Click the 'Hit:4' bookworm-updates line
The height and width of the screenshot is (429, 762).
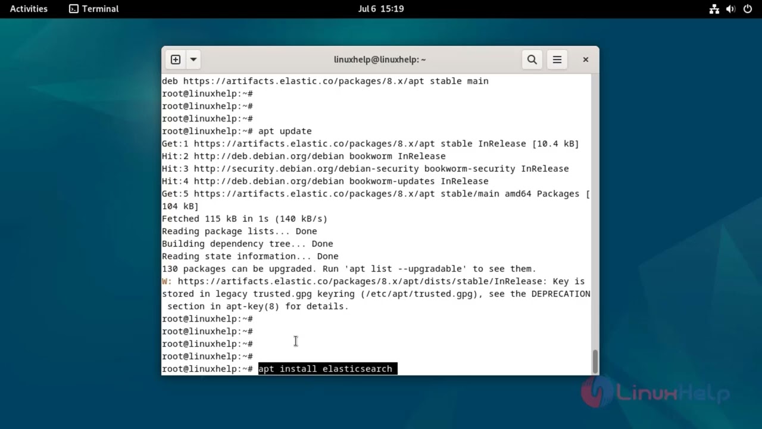325,181
